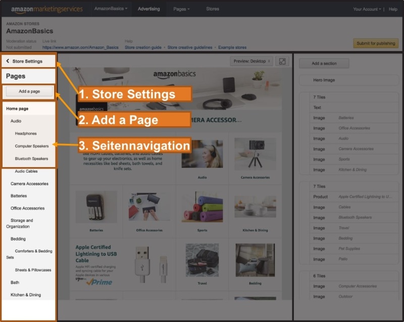Screen dimensions: 404x322
Task: Select the Image Office Accessories tile row
Action: point(354,128)
